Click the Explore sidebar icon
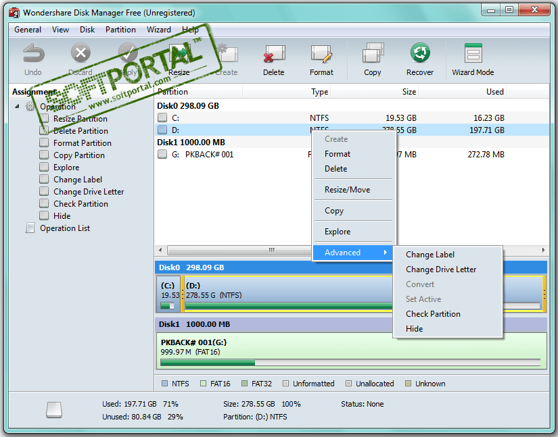Screen dimensions: 558x437 pyautogui.click(x=44, y=167)
